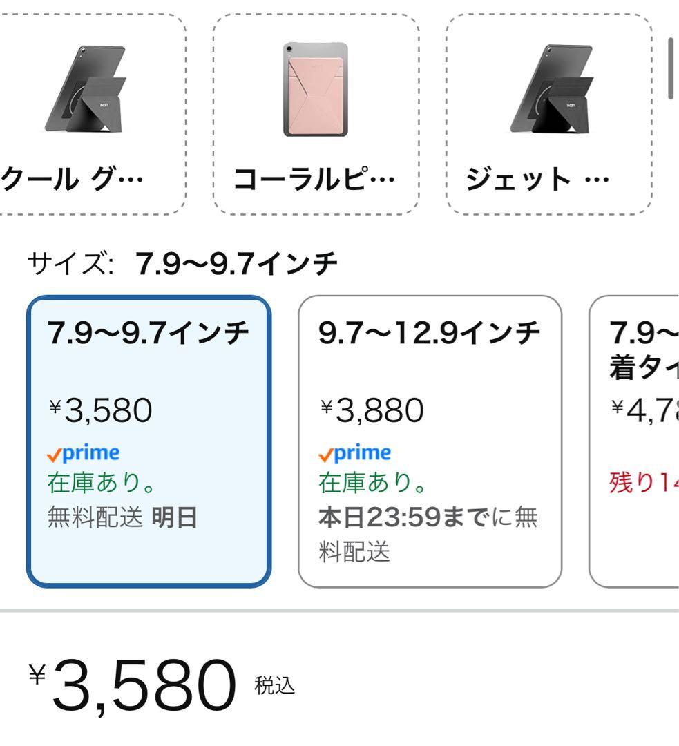This screenshot has height=746, width=679.
Task: Open the 在庫あり stock link for the selected size
Action: tap(89, 484)
